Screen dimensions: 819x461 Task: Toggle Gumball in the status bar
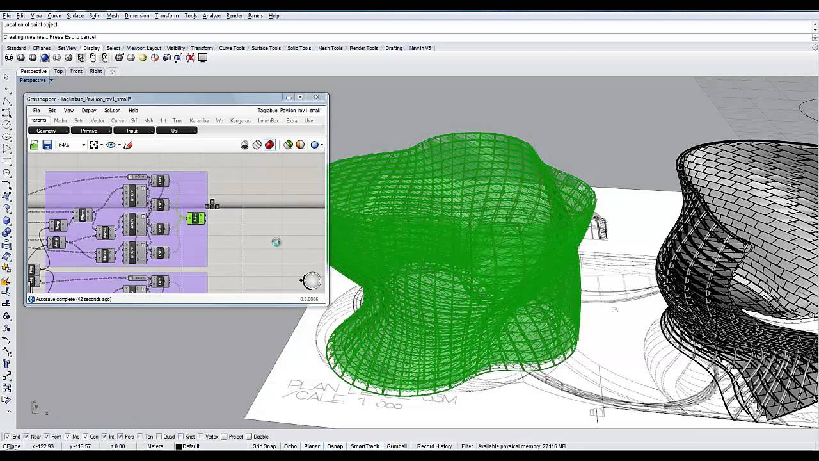tap(397, 446)
